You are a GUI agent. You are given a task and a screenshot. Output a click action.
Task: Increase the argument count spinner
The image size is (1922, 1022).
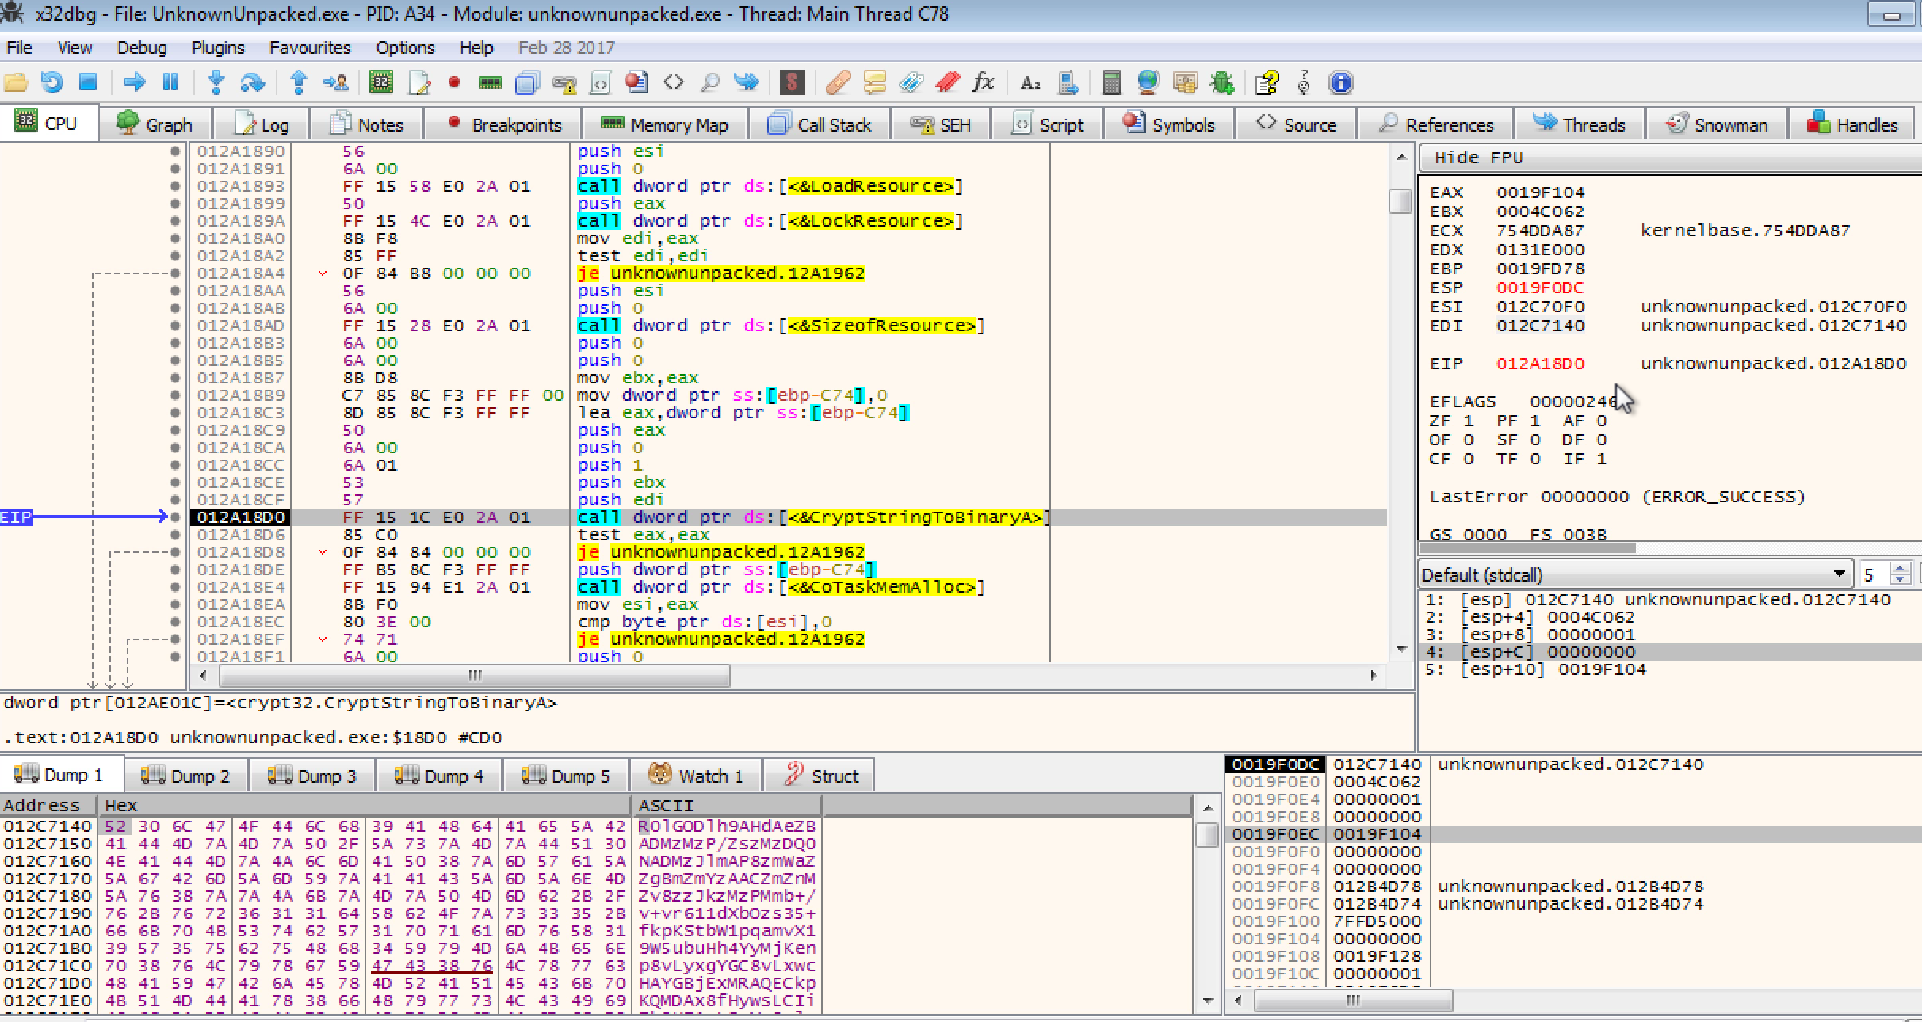coord(1900,569)
